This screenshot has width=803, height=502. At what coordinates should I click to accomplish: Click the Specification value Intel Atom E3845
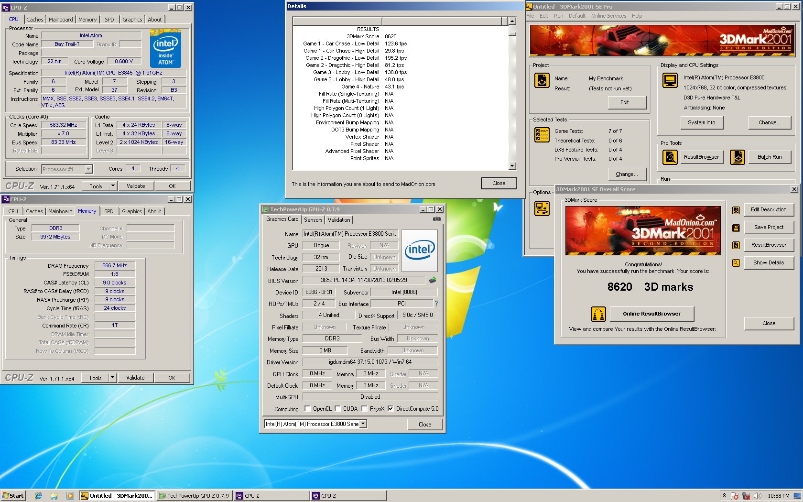click(x=113, y=73)
